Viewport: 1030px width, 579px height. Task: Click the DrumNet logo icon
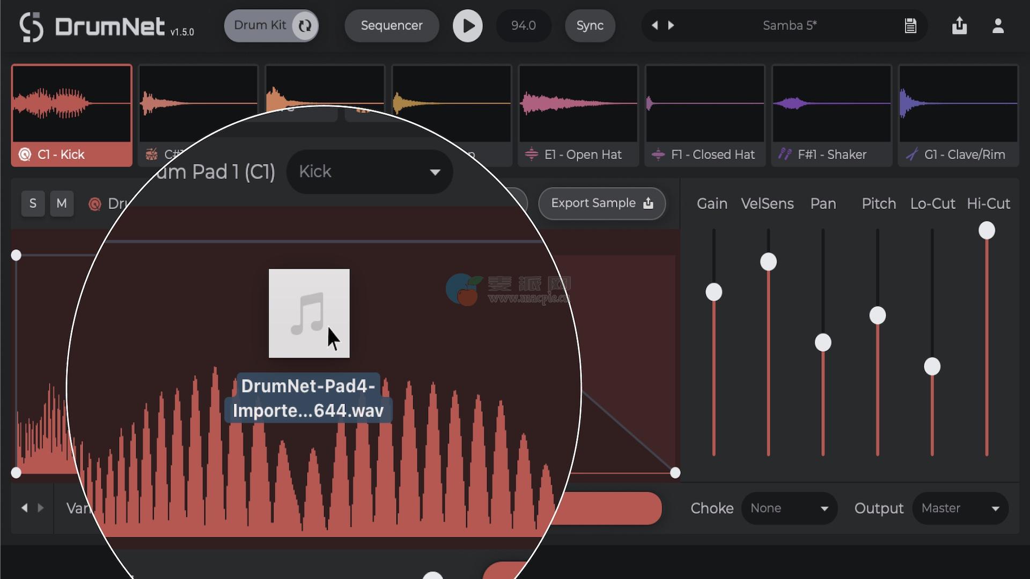31,27
